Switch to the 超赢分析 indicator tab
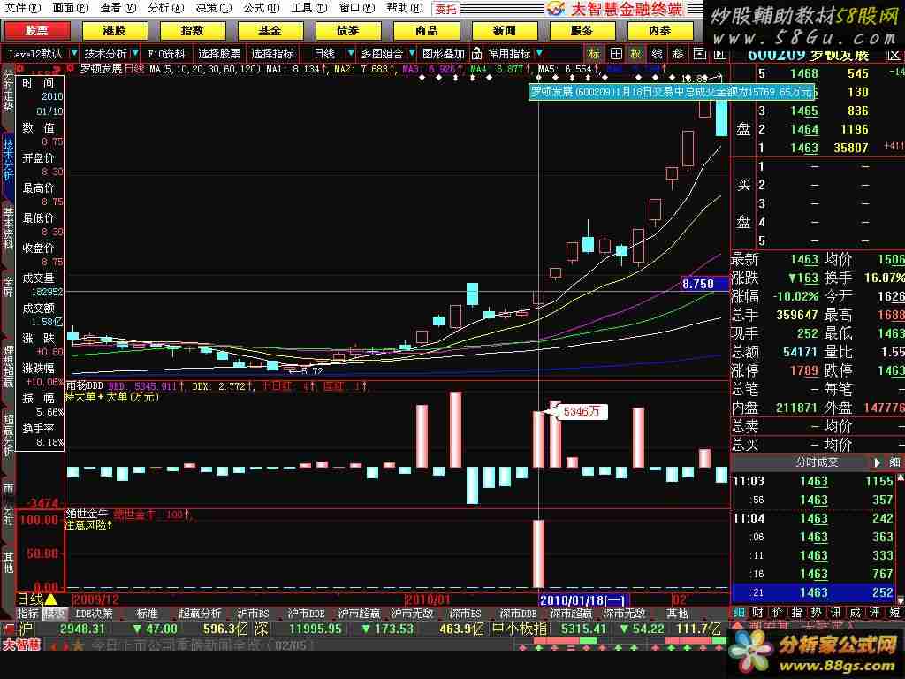The height and width of the screenshot is (679, 905). pyautogui.click(x=200, y=614)
